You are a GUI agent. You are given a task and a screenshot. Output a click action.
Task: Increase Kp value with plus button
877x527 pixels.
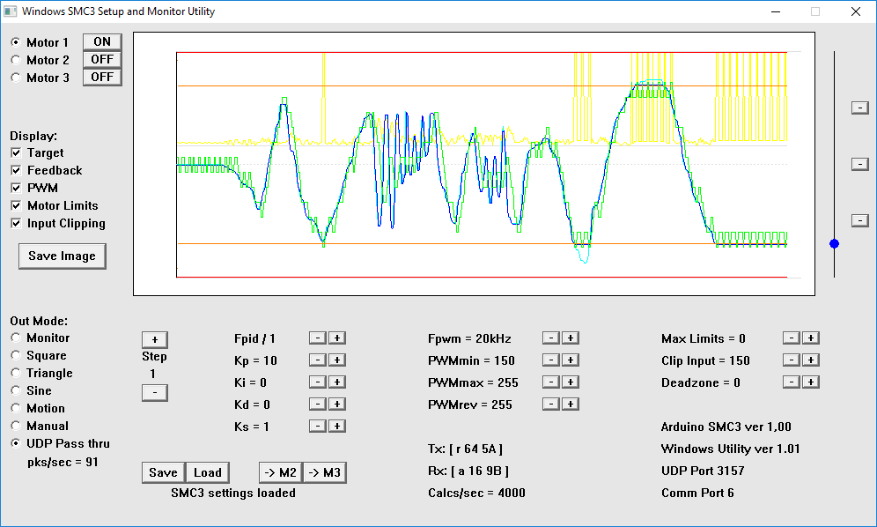[x=337, y=360]
